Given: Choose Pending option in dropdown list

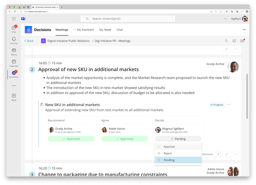Looking at the screenshot, I should point(178,160).
